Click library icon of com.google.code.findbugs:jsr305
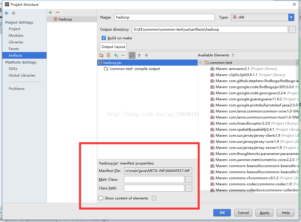Image resolution: width=301 pixels, height=222 pixels. coord(212,87)
